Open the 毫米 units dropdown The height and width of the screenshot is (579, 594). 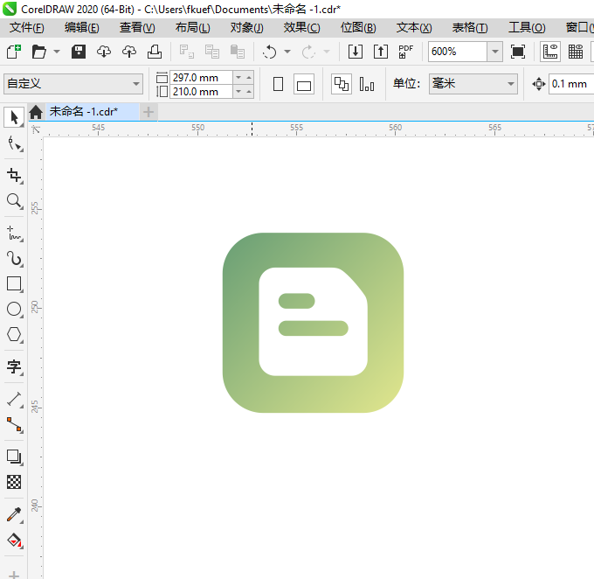click(473, 83)
